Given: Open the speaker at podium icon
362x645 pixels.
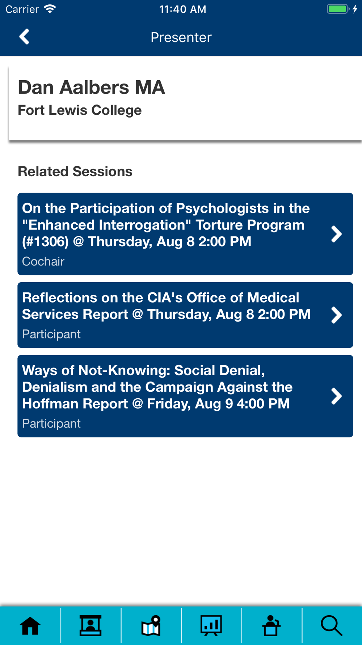Looking at the screenshot, I should coord(271,626).
